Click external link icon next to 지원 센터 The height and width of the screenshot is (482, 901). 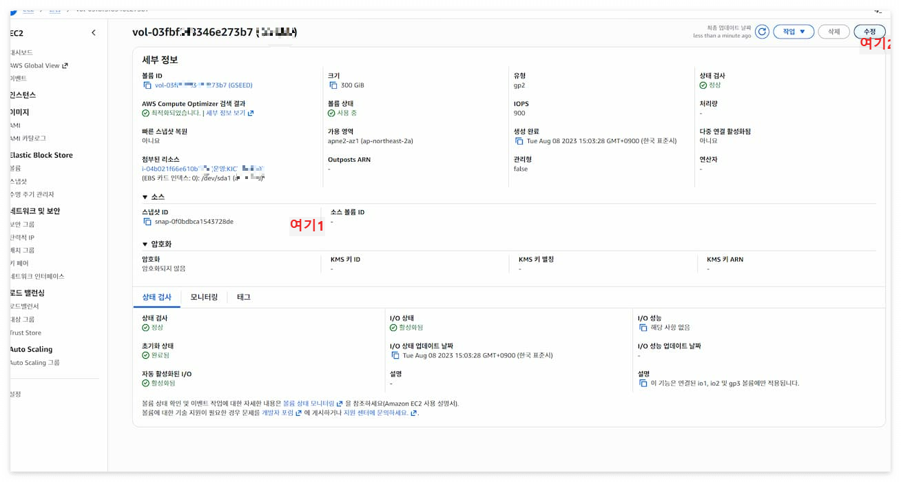click(x=411, y=414)
